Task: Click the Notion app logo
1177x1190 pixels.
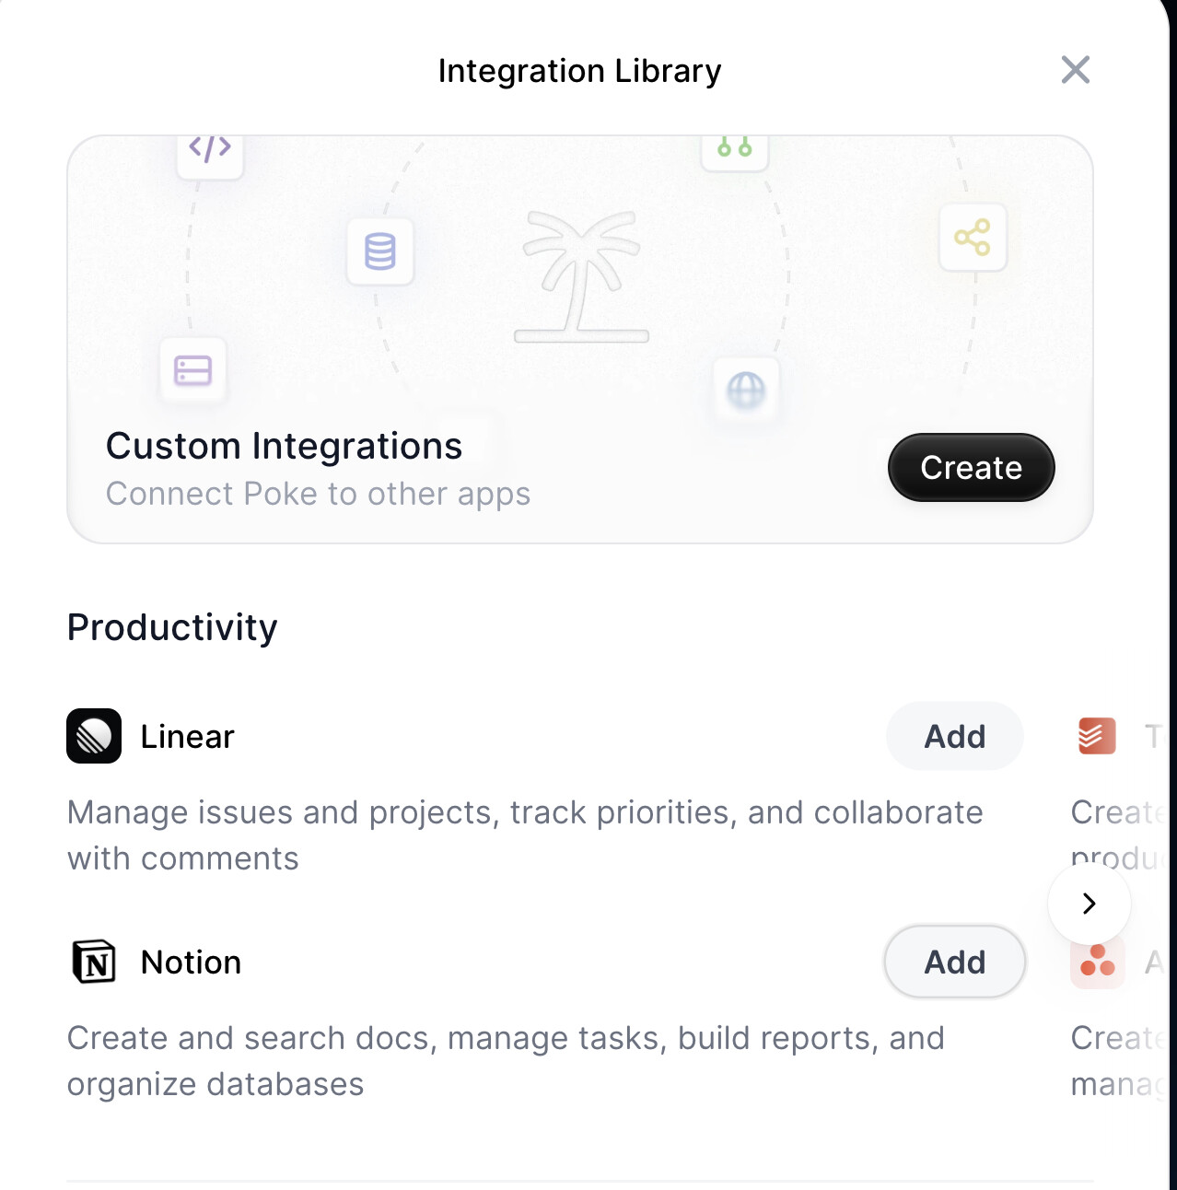Action: tap(94, 962)
